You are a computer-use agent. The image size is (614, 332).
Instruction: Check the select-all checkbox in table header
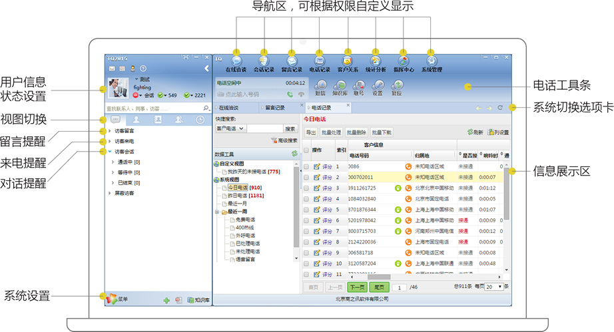[x=306, y=150]
